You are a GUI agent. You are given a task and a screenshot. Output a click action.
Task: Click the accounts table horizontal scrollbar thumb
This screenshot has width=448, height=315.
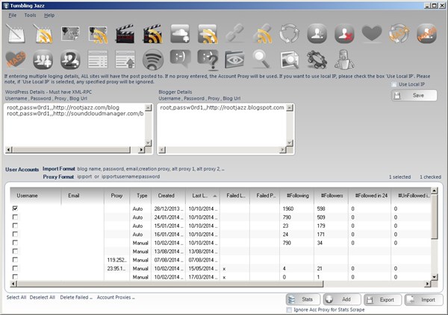coord(170,284)
